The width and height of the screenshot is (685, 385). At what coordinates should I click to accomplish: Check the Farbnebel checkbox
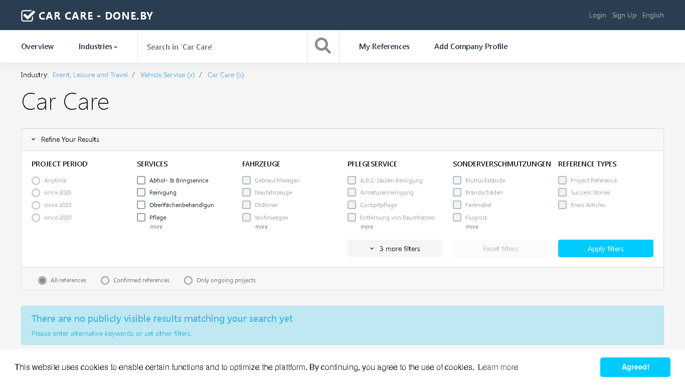click(457, 205)
